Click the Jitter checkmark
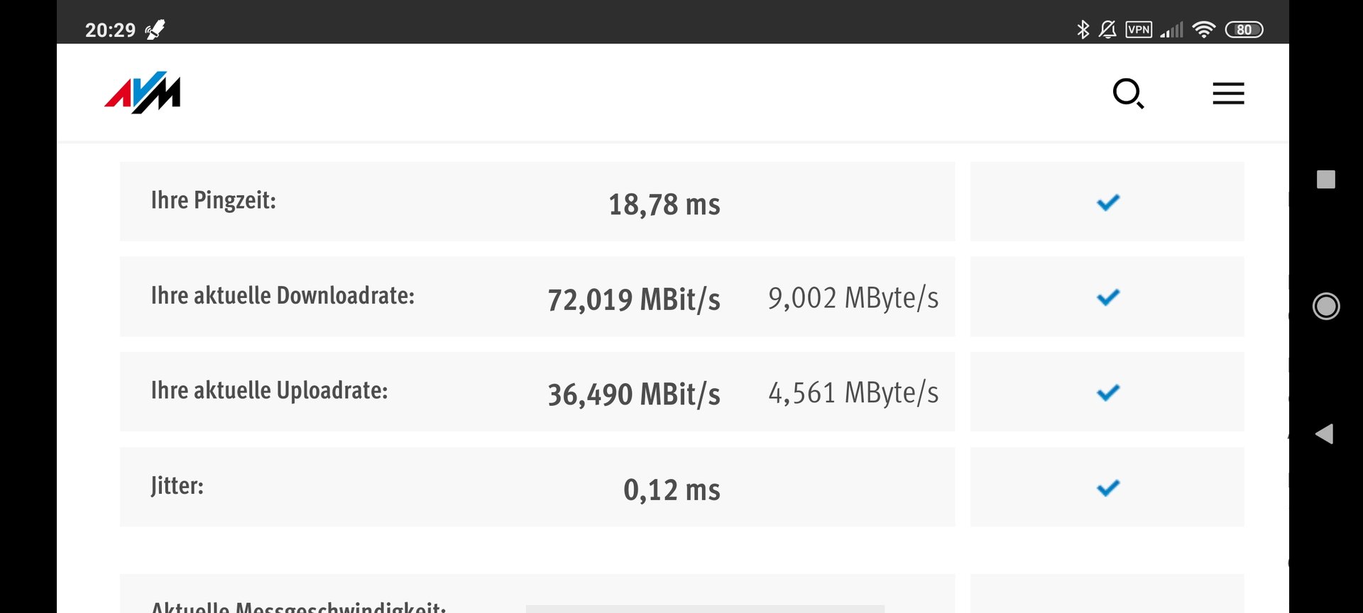The image size is (1363, 613). pos(1107,487)
